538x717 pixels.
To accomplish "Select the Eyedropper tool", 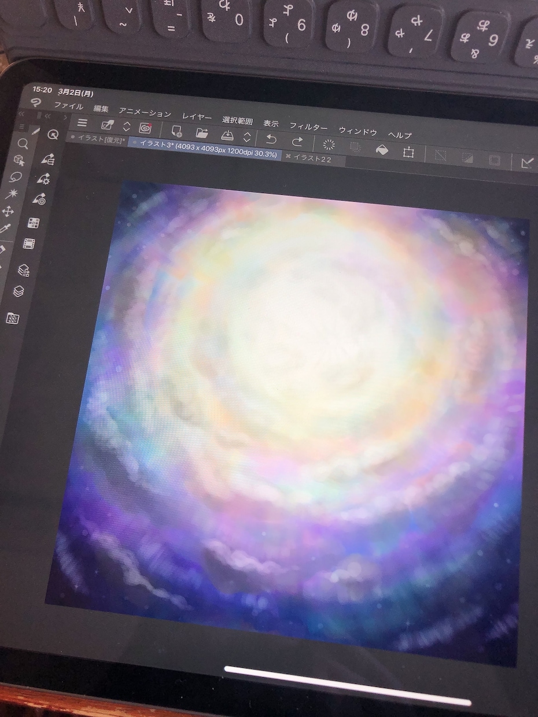I will pyautogui.click(x=6, y=230).
